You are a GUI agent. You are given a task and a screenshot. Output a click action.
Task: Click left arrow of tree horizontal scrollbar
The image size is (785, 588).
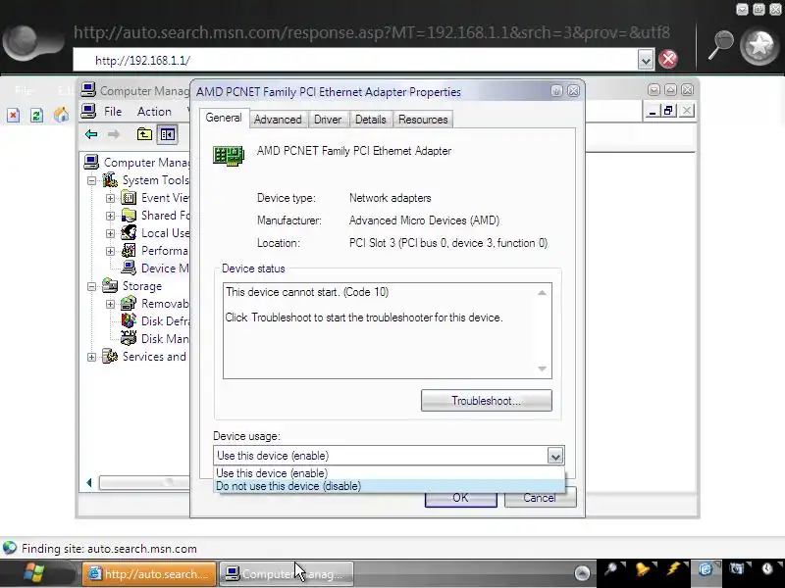click(x=89, y=482)
